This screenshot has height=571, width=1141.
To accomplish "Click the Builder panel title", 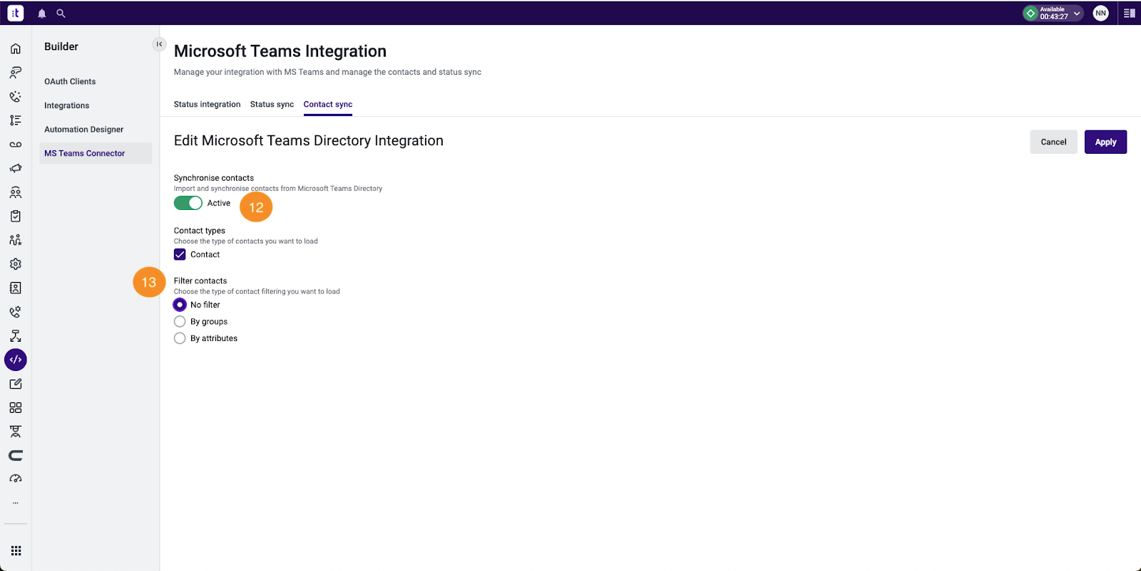I will coord(61,46).
